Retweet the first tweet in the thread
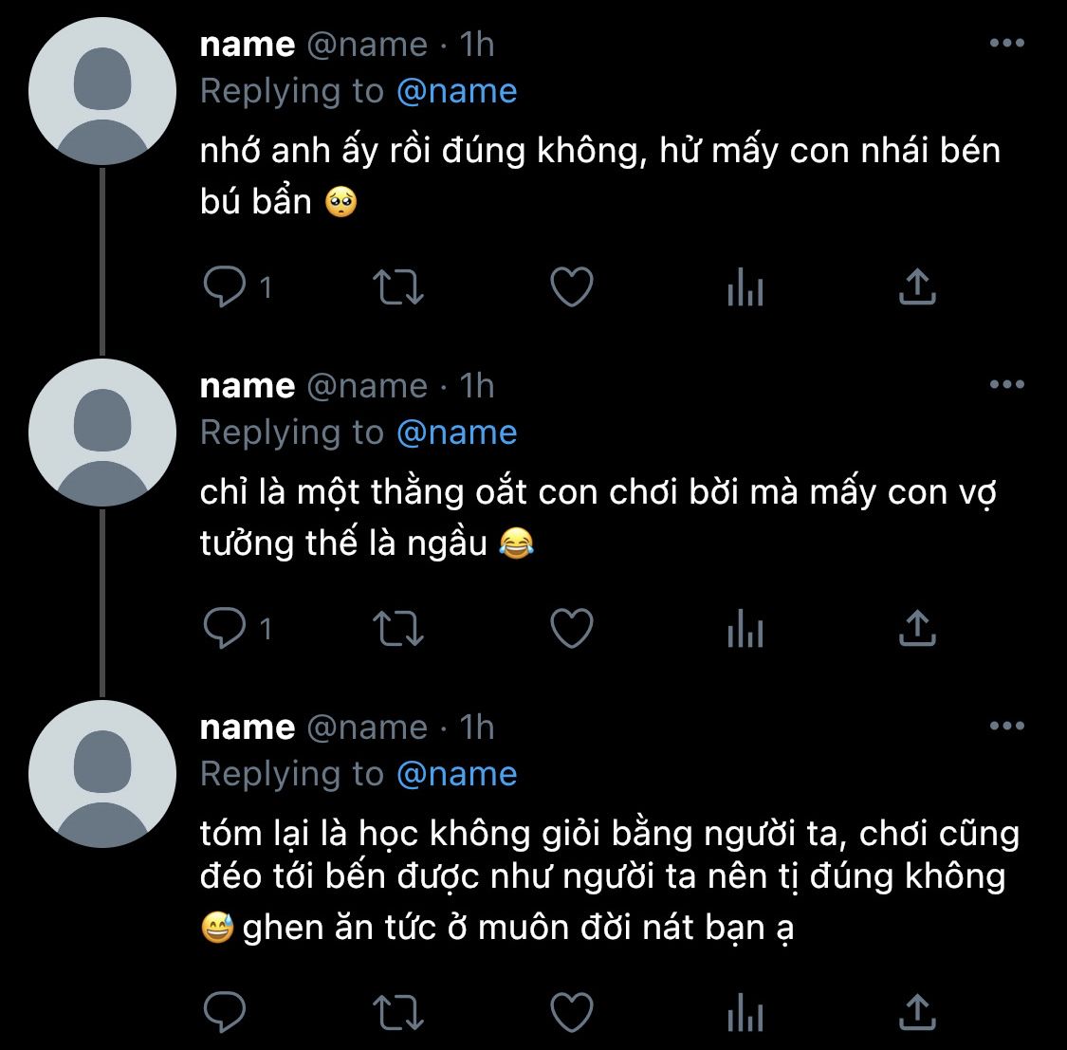The image size is (1067, 1050). (399, 287)
